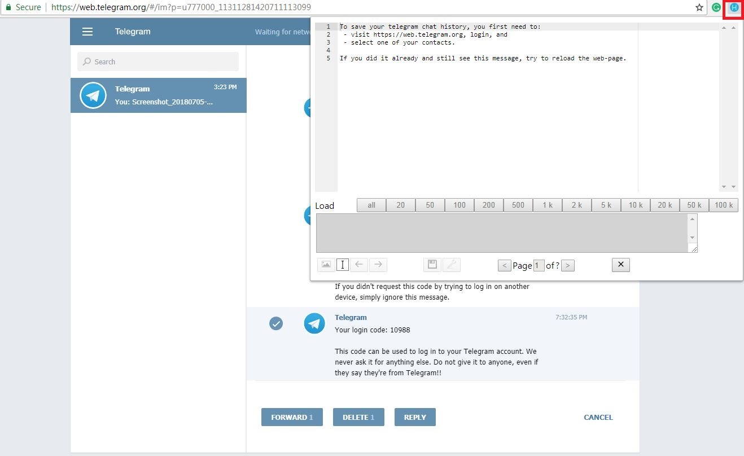Select the previous page arrow control

click(504, 265)
